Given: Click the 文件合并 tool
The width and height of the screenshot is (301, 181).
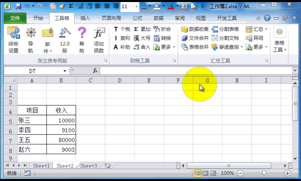Looking at the screenshot, I should (195, 38).
